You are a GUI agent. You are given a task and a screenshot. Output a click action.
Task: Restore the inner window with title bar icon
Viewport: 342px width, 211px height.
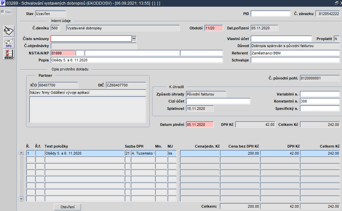tap(336, 3)
